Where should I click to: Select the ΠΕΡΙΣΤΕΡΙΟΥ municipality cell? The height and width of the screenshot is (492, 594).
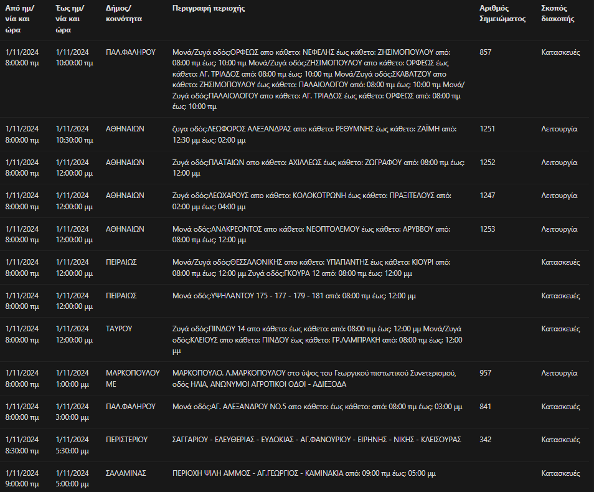point(127,440)
